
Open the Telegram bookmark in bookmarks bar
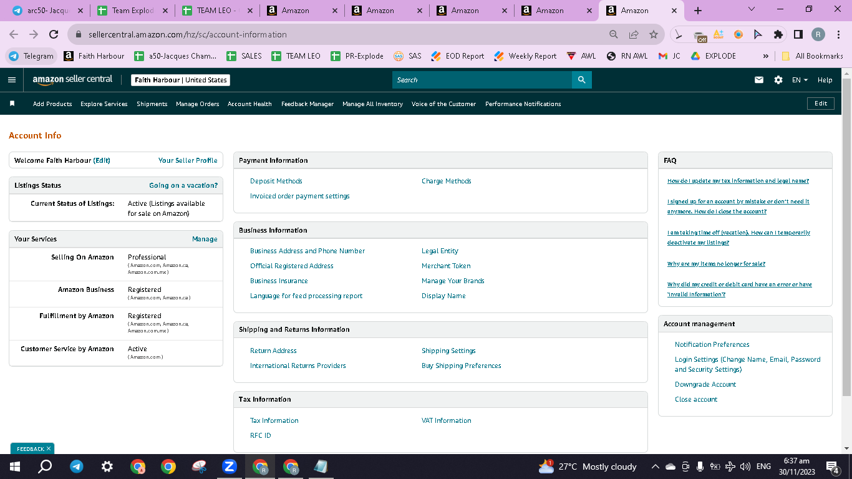[x=31, y=56]
